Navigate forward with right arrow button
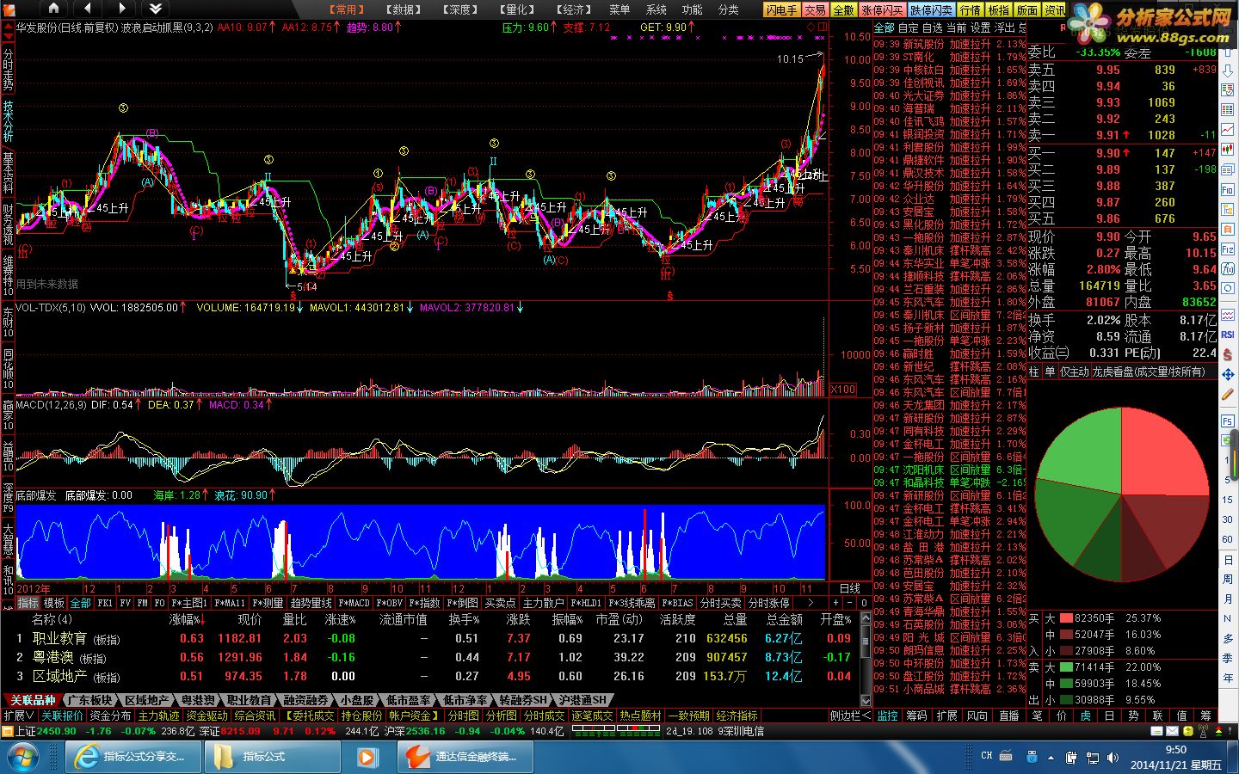The width and height of the screenshot is (1239, 774). click(x=121, y=9)
